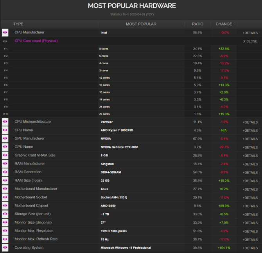Toggle eye icon for GPU Manufacturer row
Viewport: 262px width, 253px height.
[5, 138]
